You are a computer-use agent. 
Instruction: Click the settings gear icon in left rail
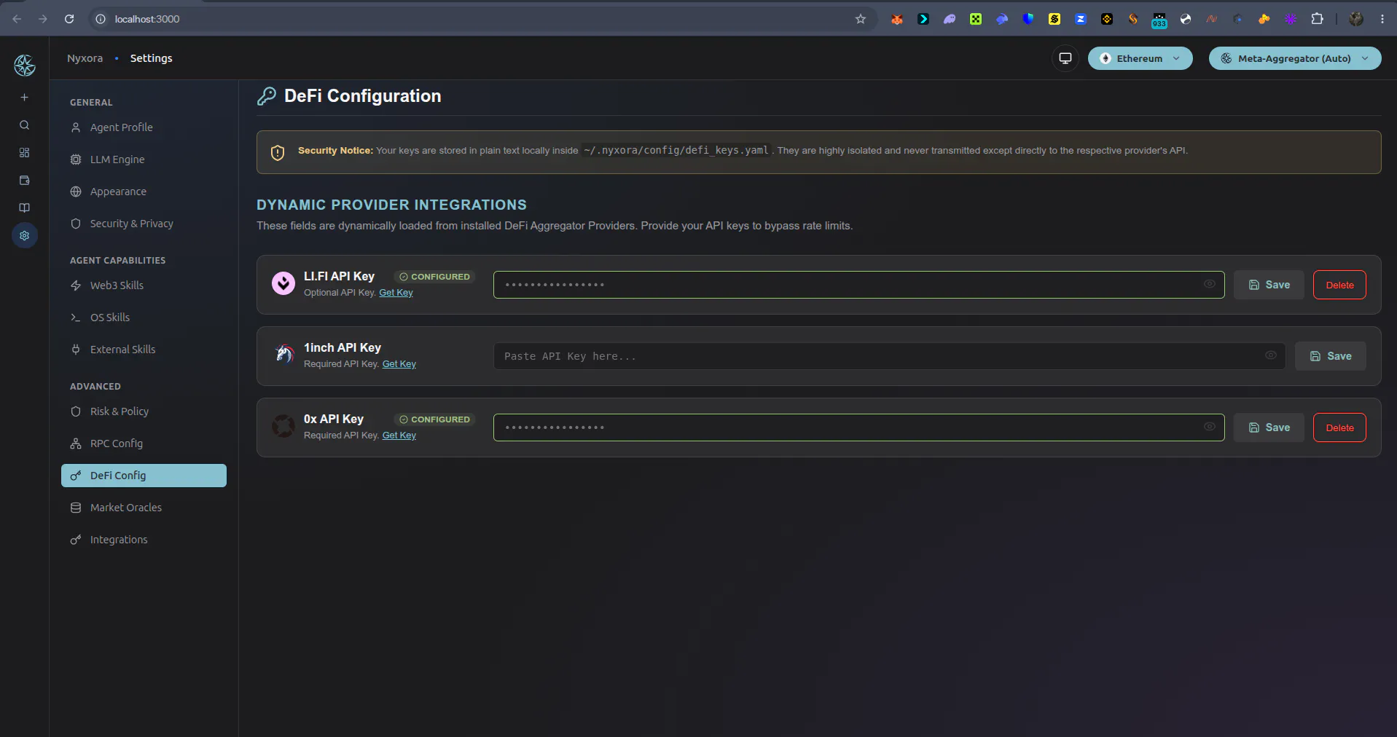(25, 235)
